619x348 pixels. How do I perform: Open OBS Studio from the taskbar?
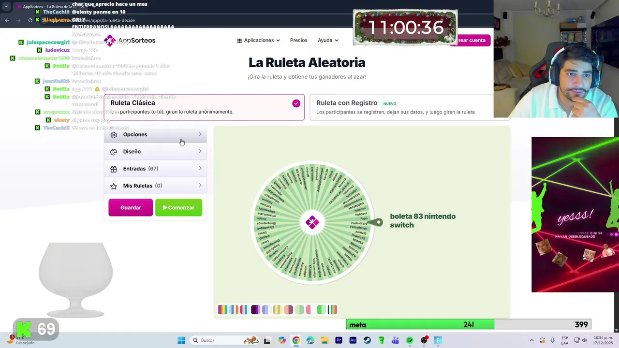click(x=424, y=340)
